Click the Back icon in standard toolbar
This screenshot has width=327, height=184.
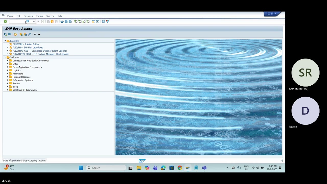48,21
